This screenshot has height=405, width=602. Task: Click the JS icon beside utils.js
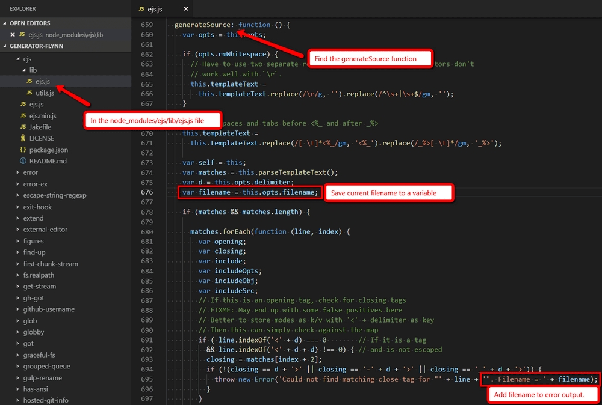pos(29,93)
